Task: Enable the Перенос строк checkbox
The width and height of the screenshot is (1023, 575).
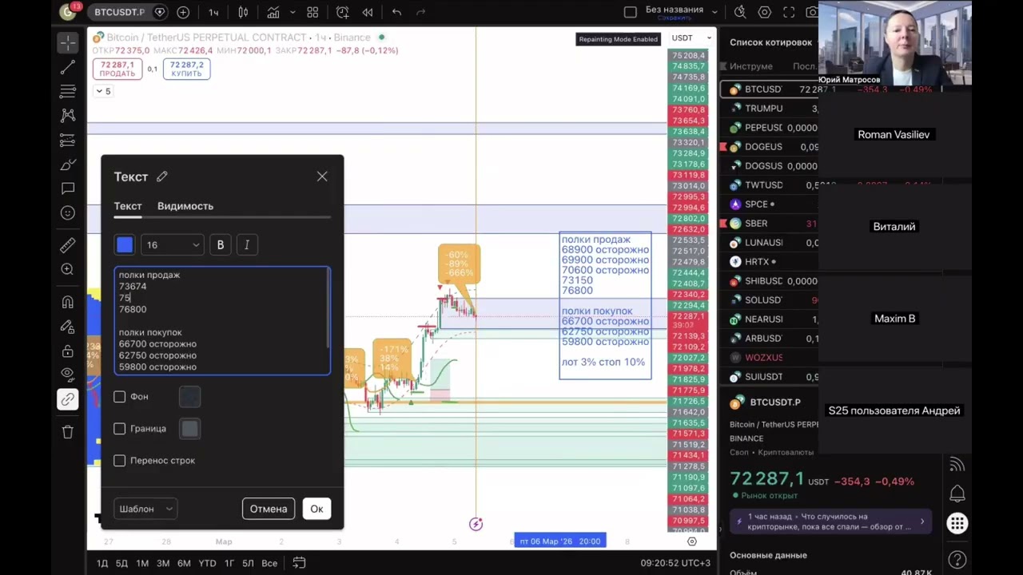Action: [x=120, y=461]
